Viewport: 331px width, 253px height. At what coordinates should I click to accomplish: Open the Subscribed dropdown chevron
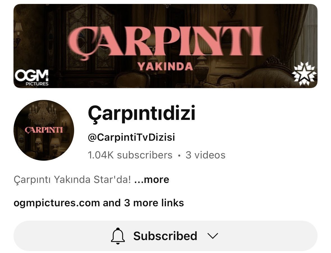pyautogui.click(x=212, y=236)
